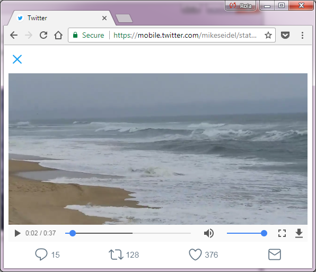Image resolution: width=316 pixels, height=272 pixels.
Task: Open the Chrome three-dot menu
Action: 302,35
